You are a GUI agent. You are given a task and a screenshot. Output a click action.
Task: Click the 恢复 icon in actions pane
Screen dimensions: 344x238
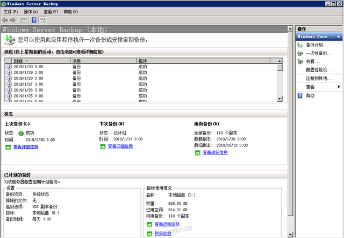pyautogui.click(x=300, y=62)
